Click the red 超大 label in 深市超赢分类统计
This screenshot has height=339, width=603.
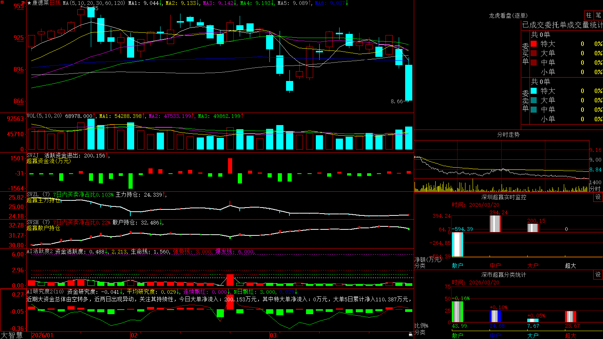[x=571, y=335]
